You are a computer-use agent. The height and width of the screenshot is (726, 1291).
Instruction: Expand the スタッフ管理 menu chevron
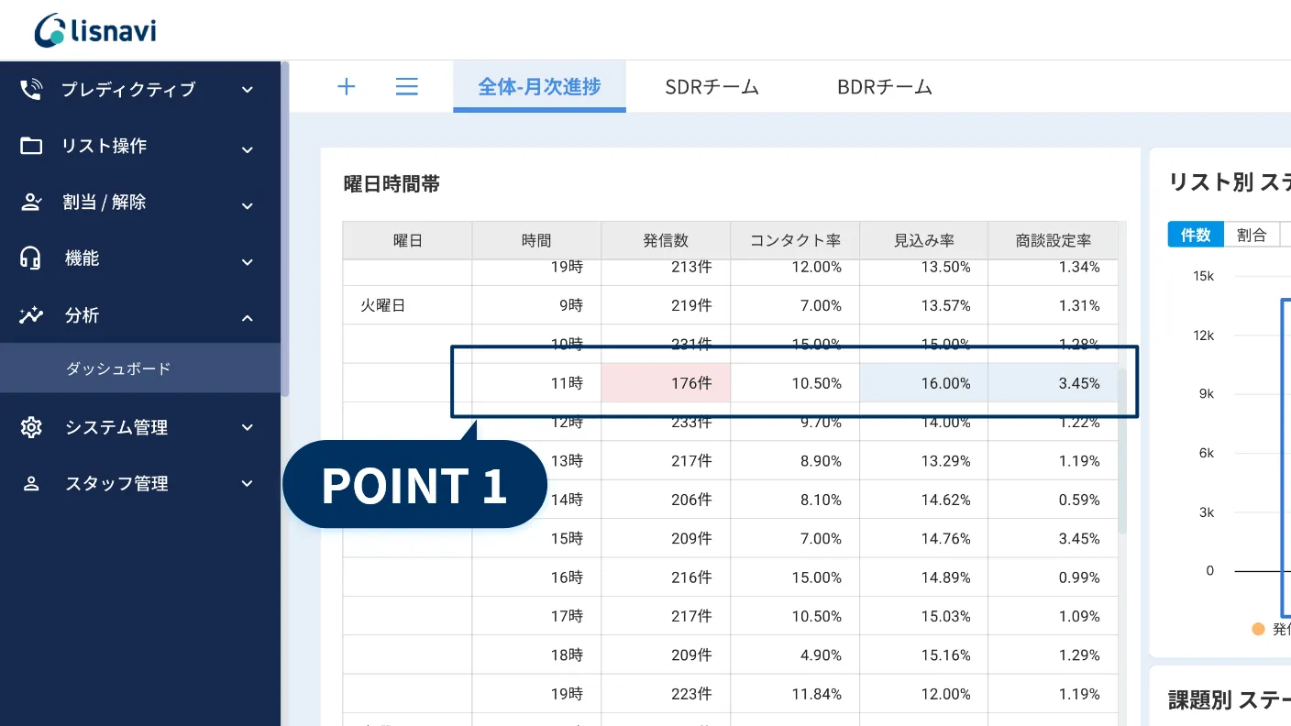point(247,484)
